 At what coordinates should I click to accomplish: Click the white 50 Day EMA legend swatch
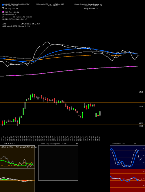[3, 8]
